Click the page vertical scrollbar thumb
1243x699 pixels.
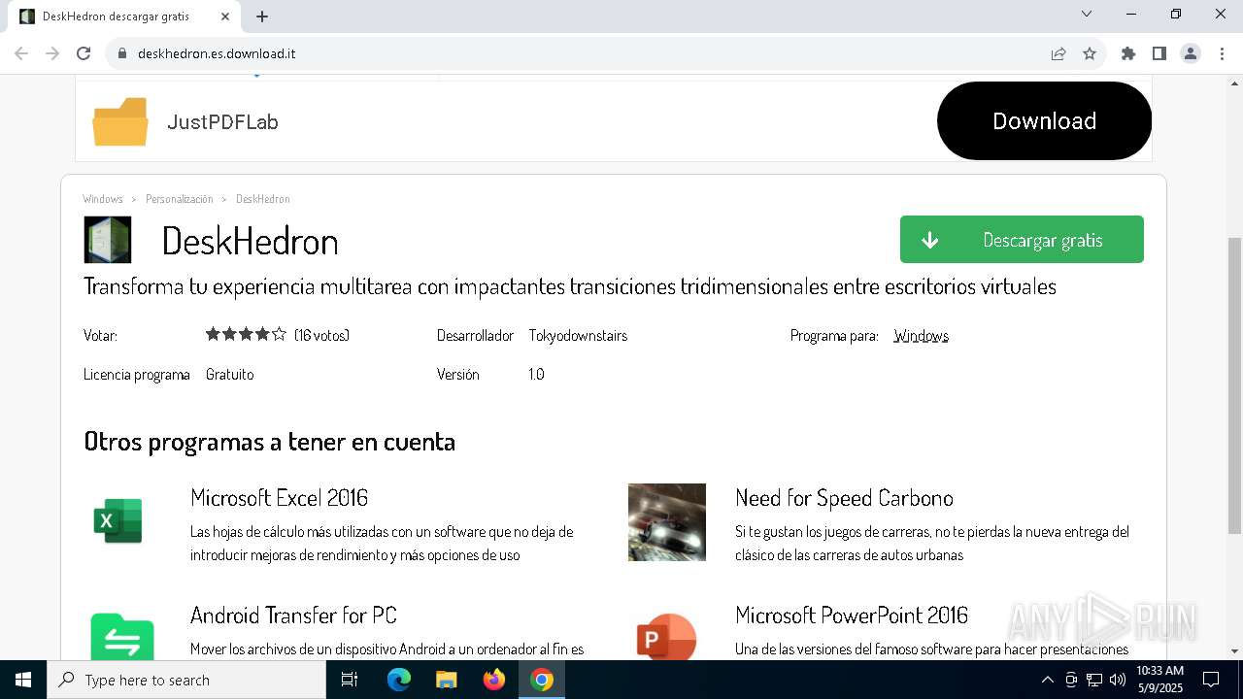(1234, 384)
